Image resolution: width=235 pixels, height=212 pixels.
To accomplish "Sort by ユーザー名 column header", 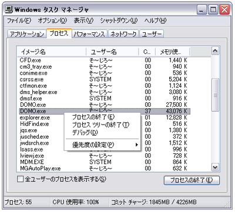I will [112, 52].
